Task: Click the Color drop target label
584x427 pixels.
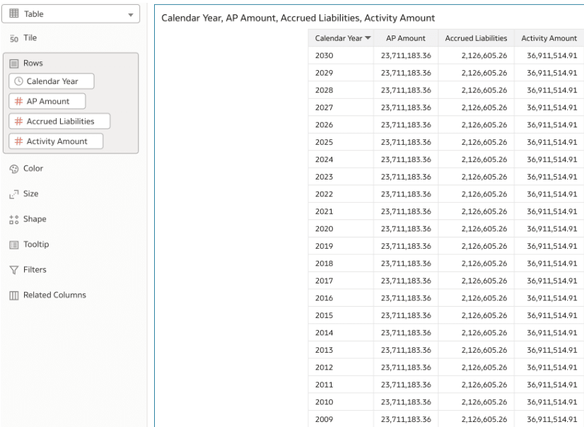Action: (33, 168)
